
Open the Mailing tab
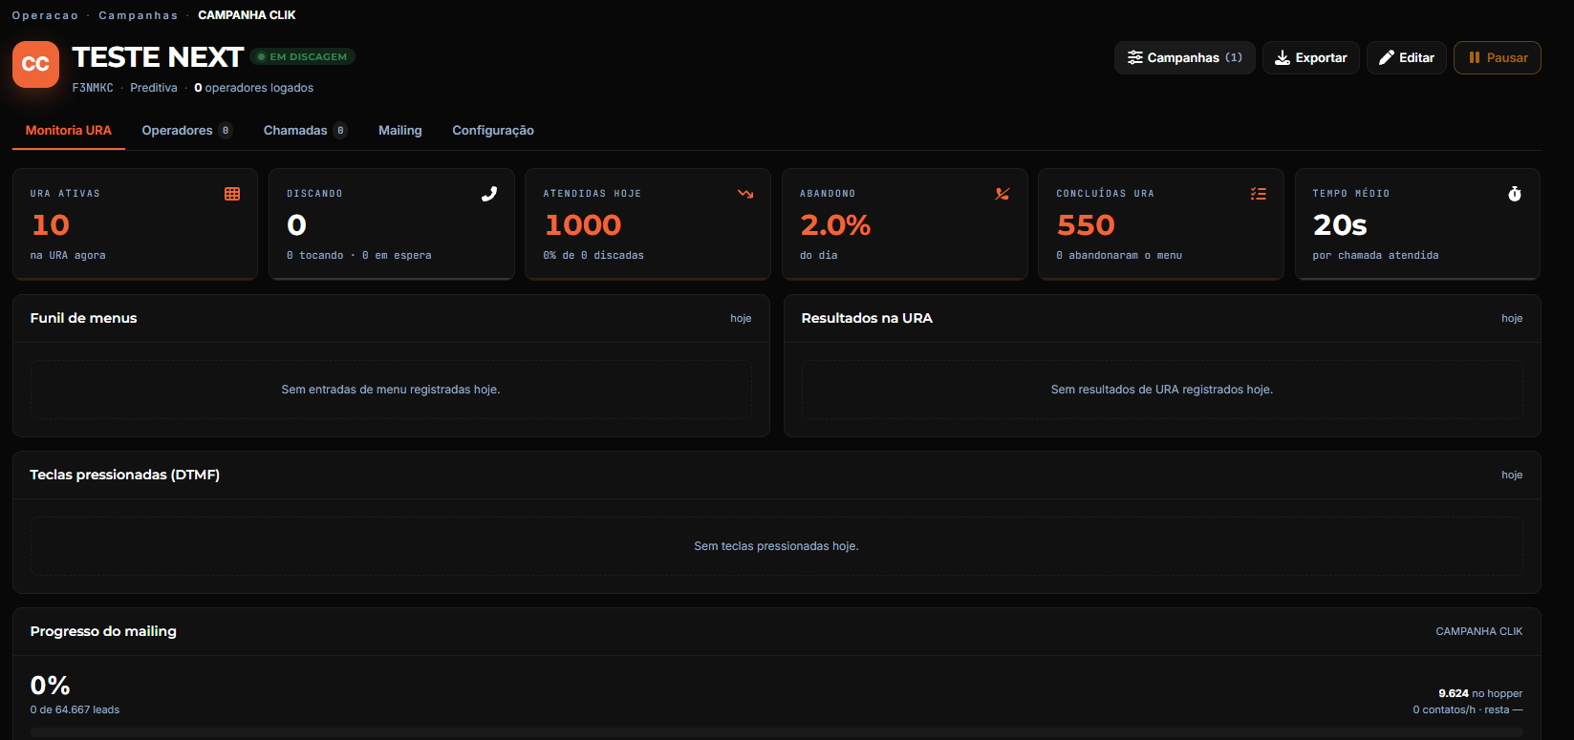click(x=400, y=130)
